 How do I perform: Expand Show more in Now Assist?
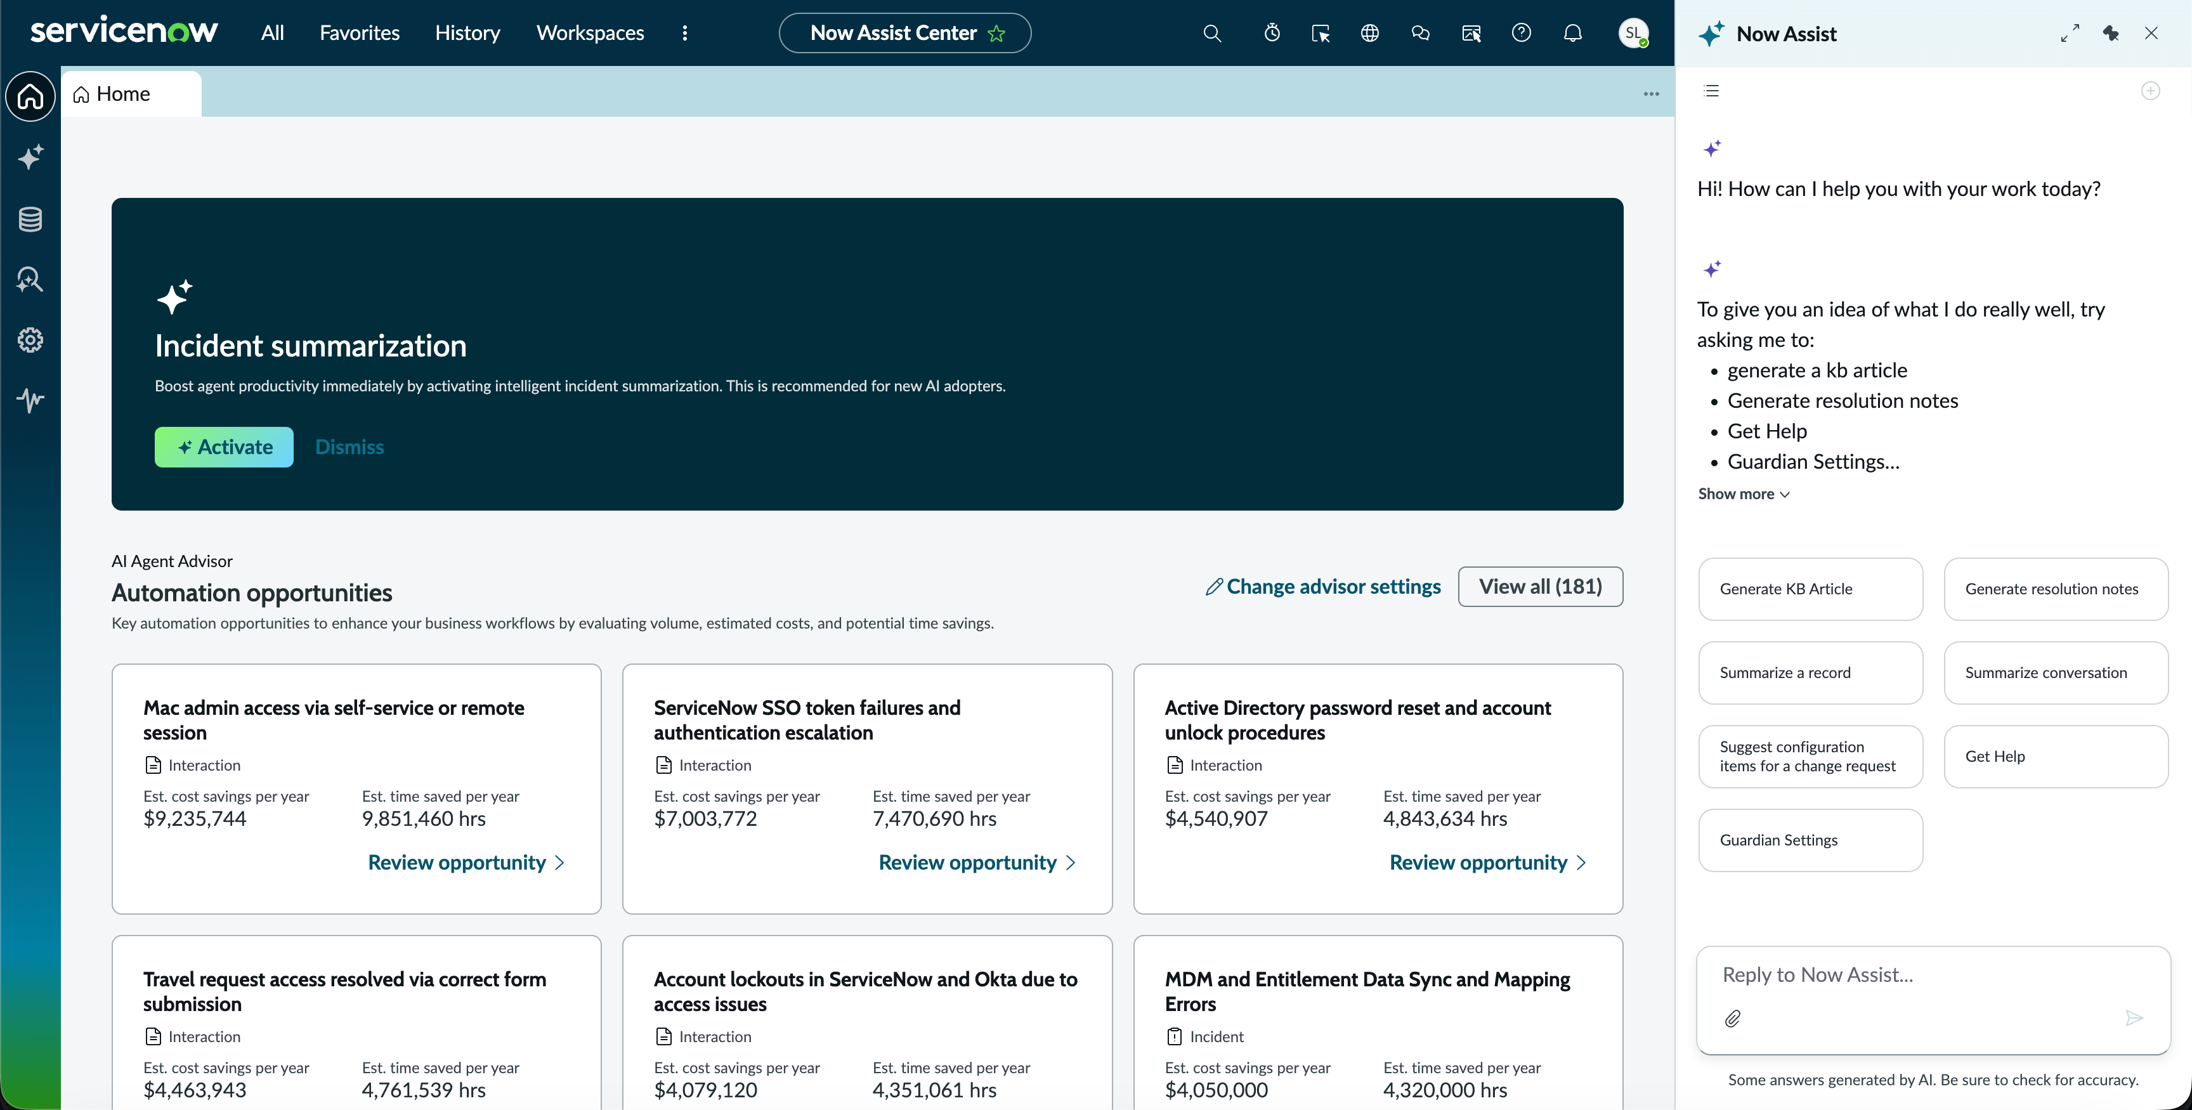[1744, 493]
